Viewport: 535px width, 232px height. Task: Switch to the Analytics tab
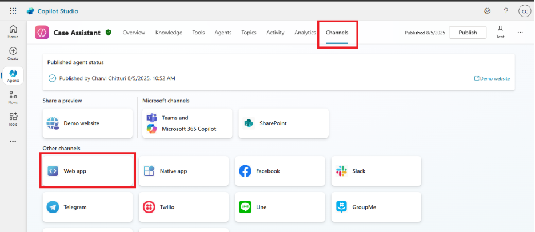[305, 33]
